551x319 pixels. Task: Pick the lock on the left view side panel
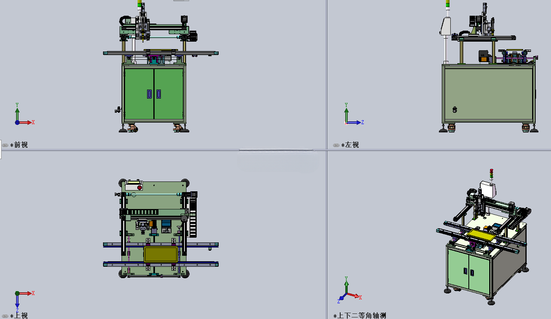pyautogui.click(x=455, y=110)
